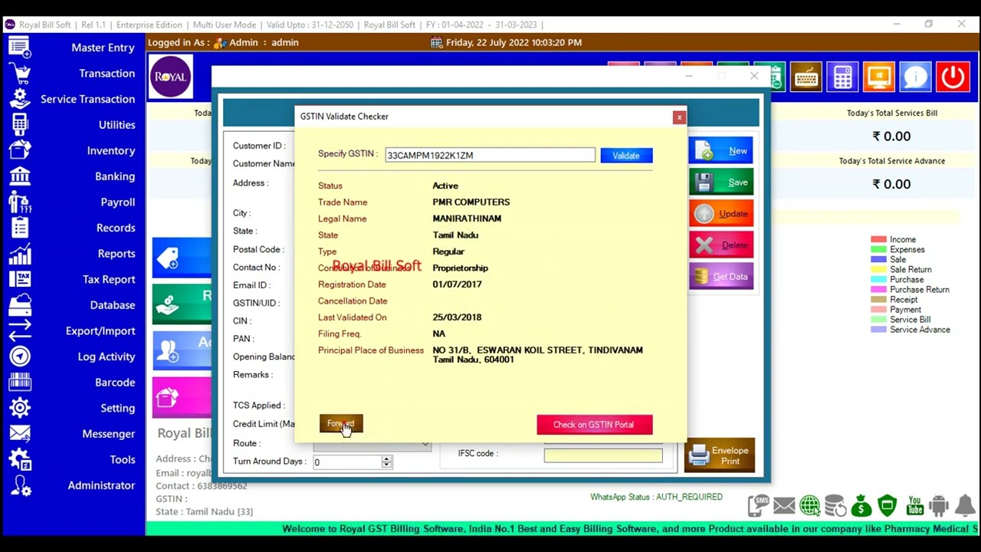Click the Setting gear icon

coord(20,408)
